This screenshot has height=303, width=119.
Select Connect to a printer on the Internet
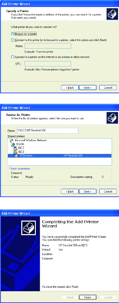click(13, 57)
